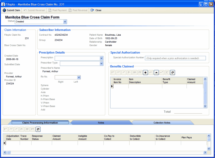This screenshot has height=158, width=215.
Task: Click scroll down arrow in Claim Processing grid
Action: (x=209, y=148)
